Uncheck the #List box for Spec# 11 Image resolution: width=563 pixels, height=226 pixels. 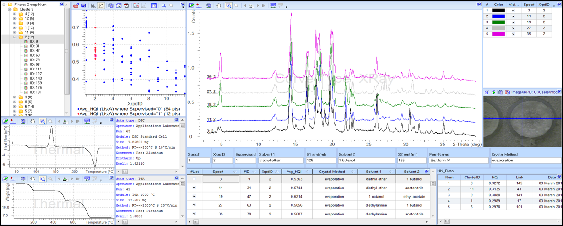coord(195,188)
